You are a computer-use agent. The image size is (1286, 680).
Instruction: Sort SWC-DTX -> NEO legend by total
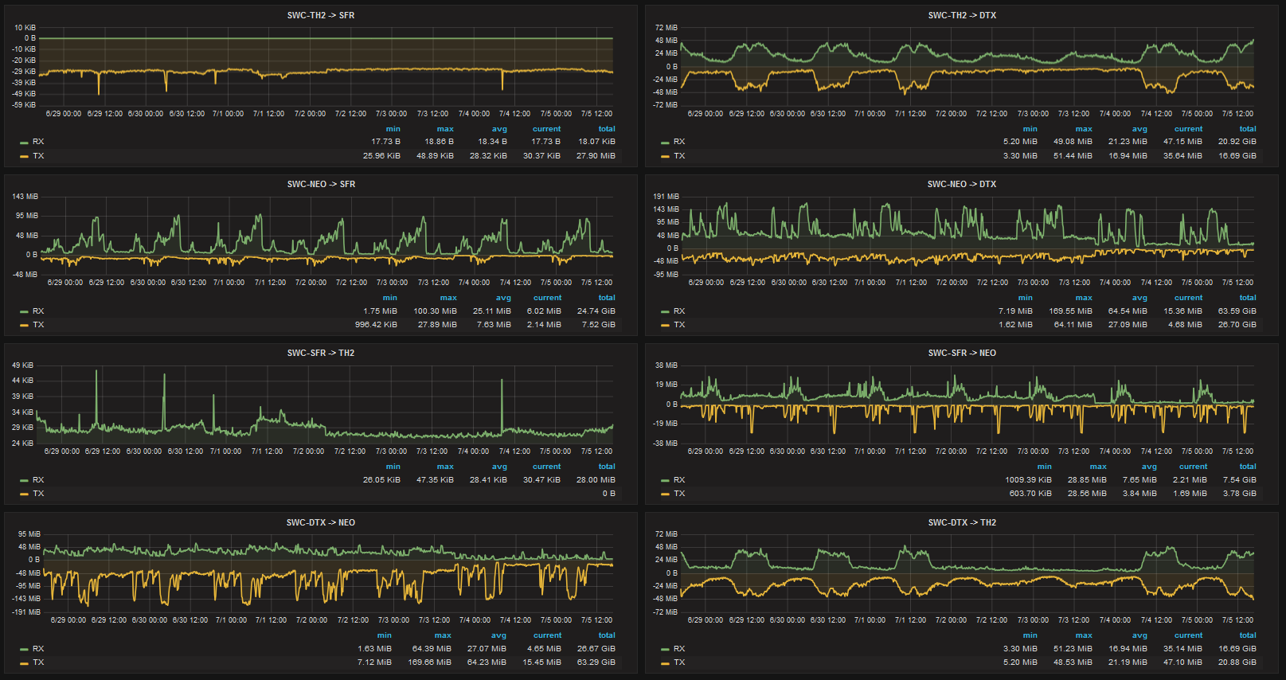(x=607, y=635)
